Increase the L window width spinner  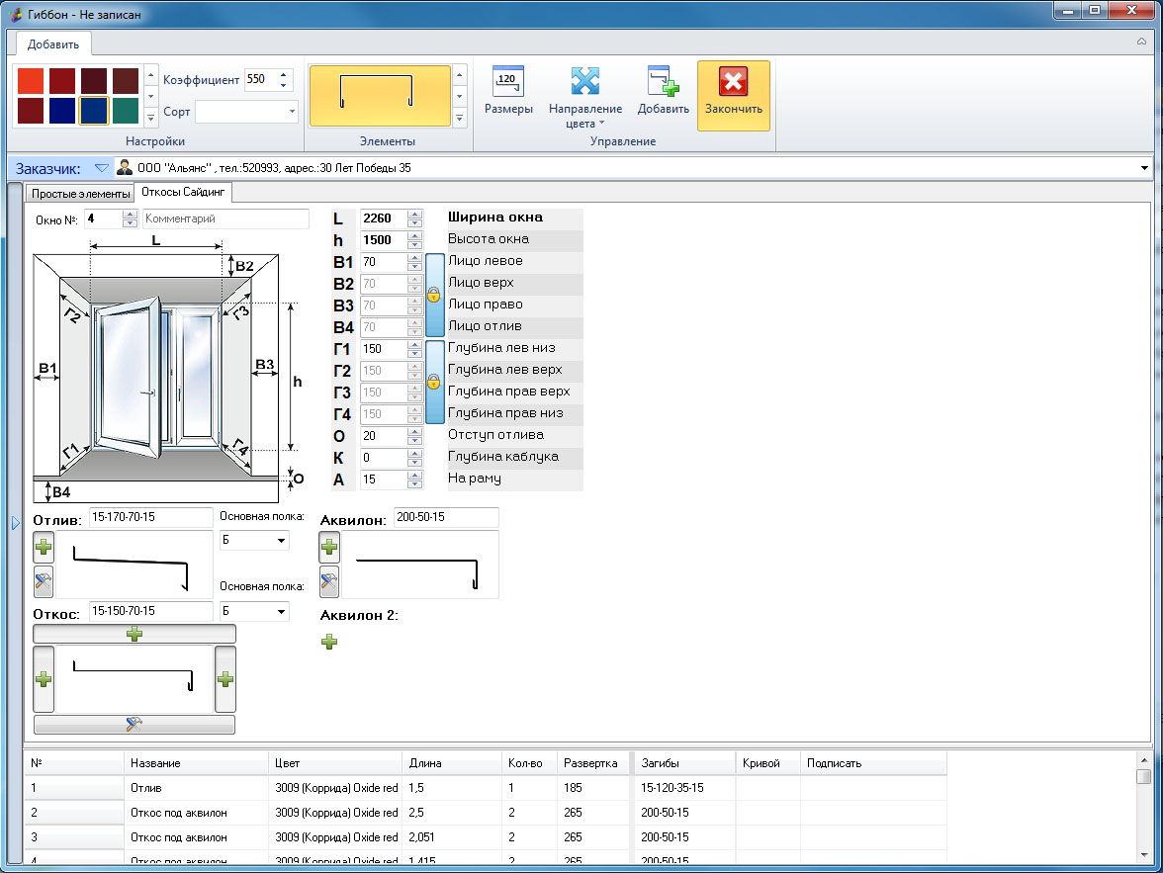click(415, 215)
